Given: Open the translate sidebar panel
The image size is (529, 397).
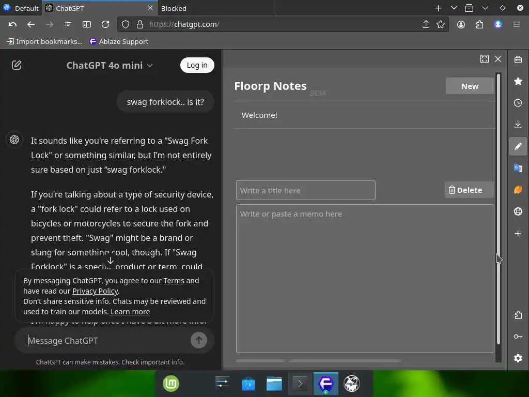Looking at the screenshot, I should (518, 168).
